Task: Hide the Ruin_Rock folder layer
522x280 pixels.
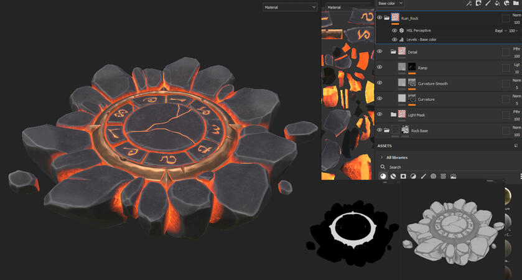Action: pyautogui.click(x=380, y=18)
